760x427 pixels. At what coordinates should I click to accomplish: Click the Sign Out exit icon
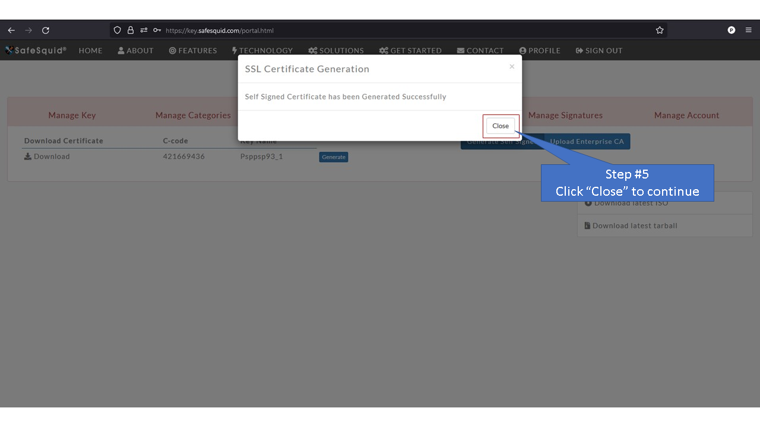point(578,50)
